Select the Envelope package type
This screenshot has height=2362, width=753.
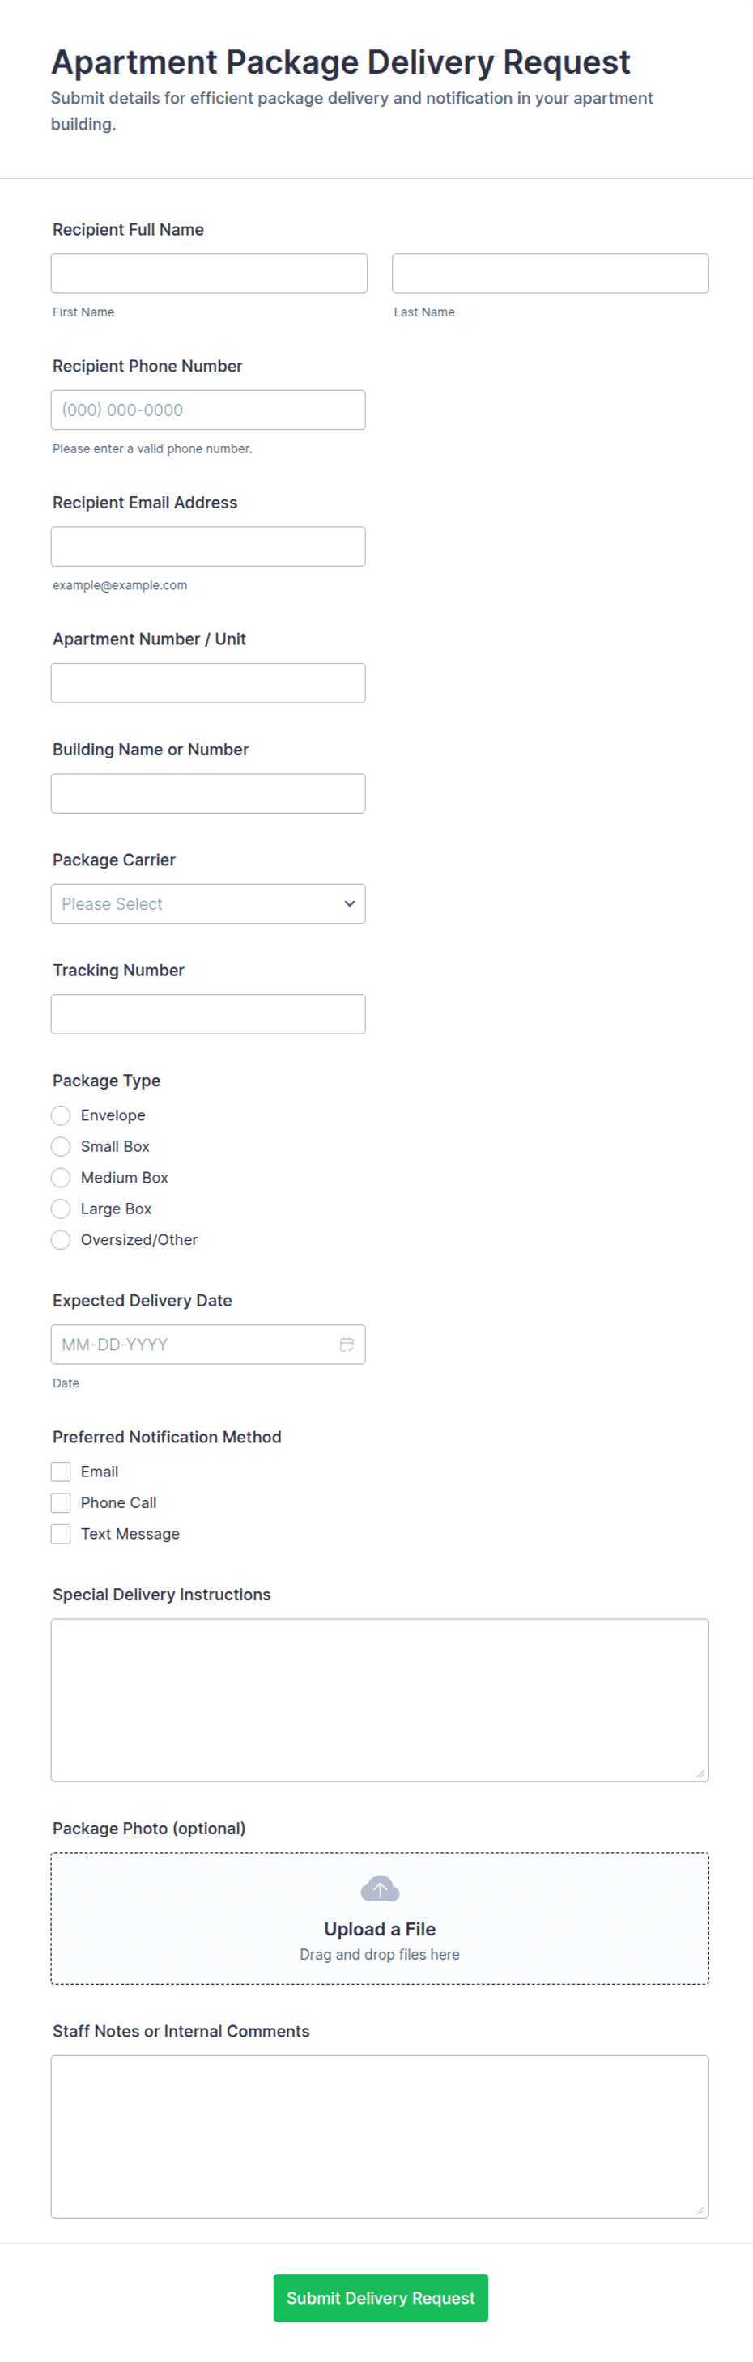tap(62, 1115)
